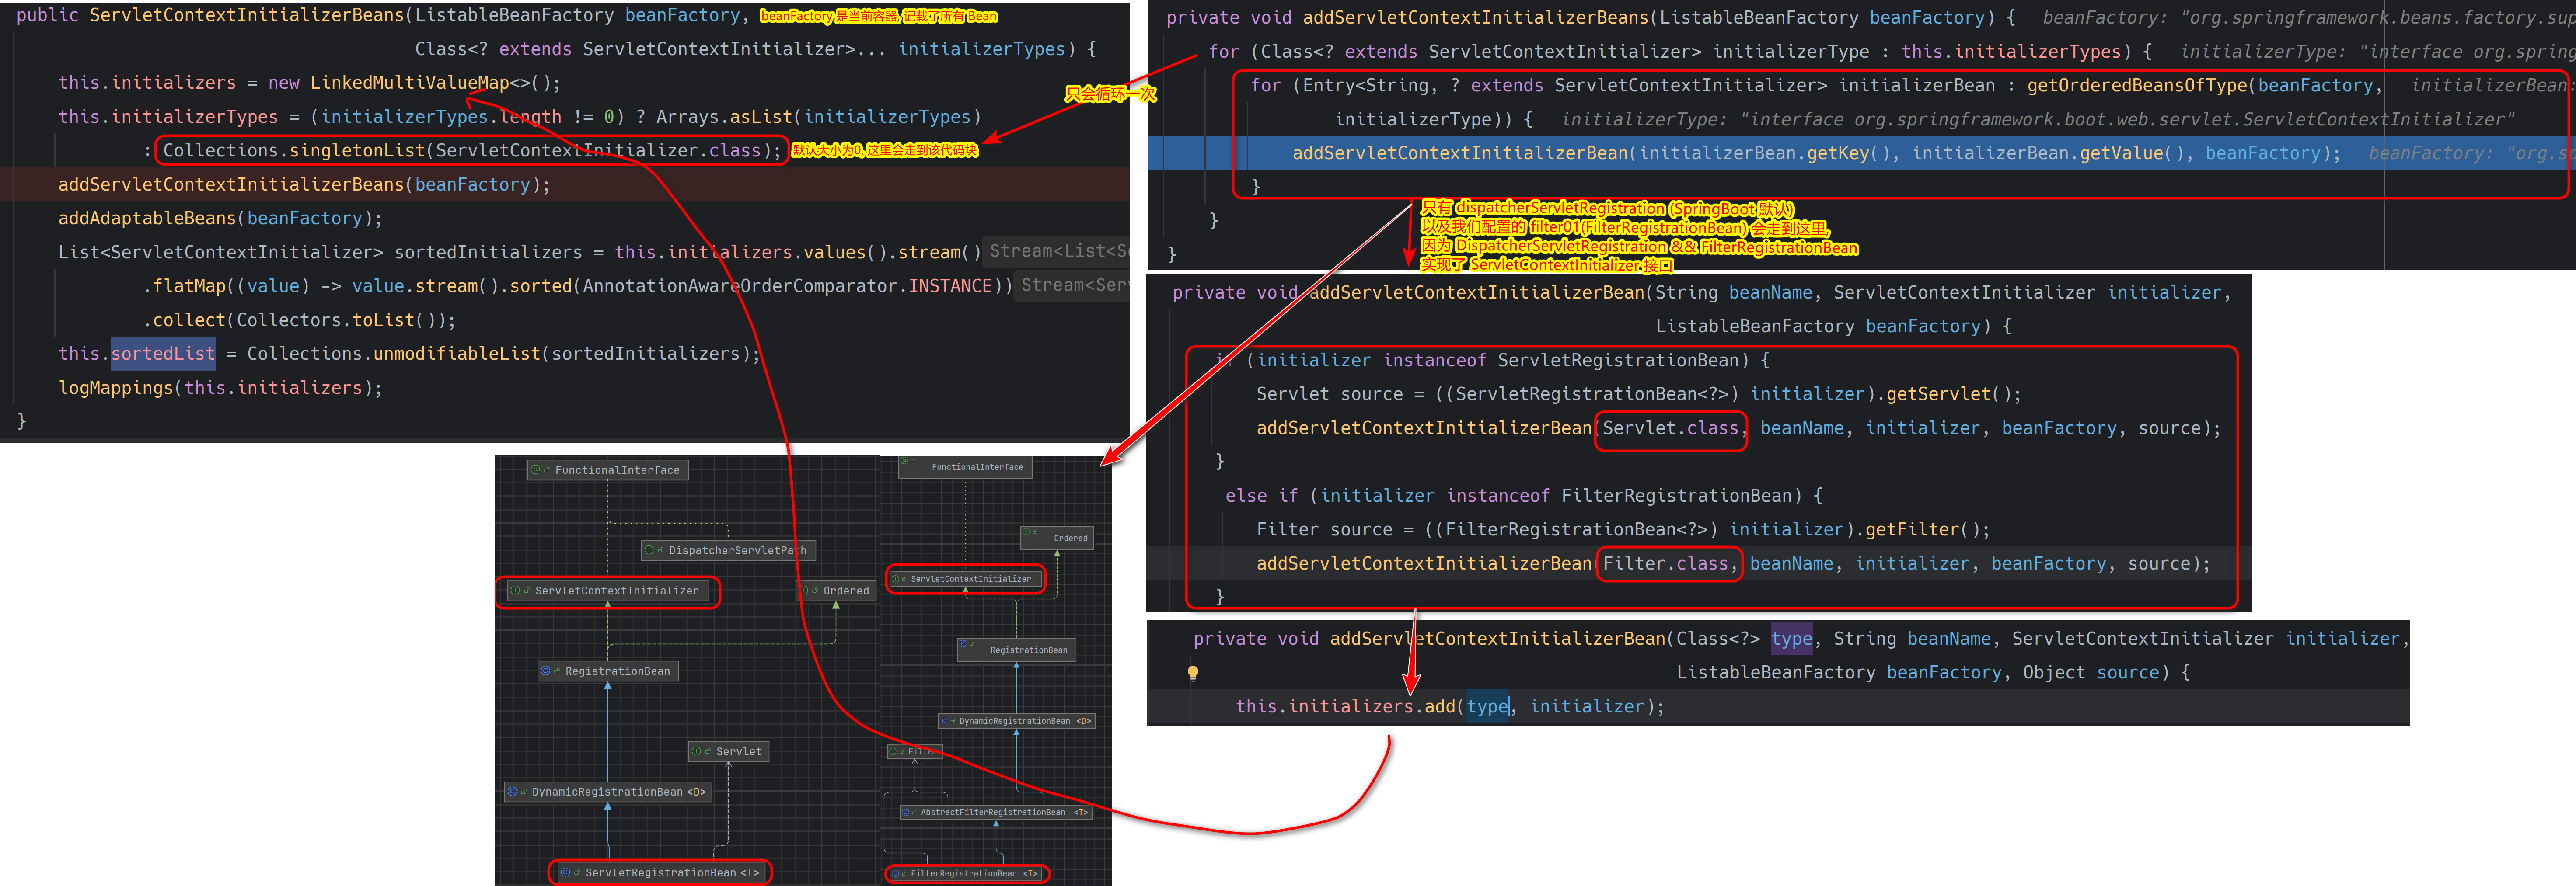
Task: Select the AbstractFilterRegistrationBean<T> diagram node
Action: point(995,812)
